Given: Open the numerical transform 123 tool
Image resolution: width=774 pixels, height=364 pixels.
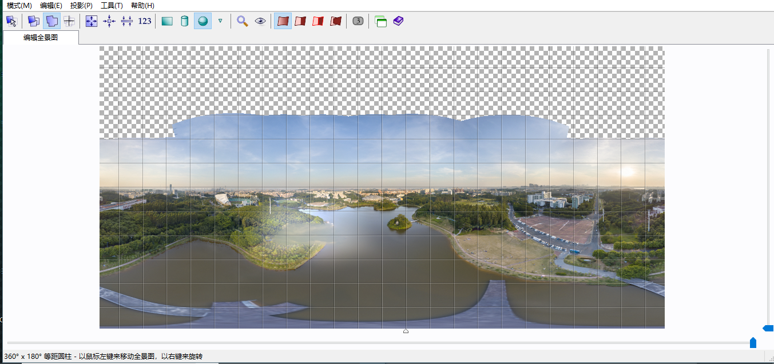Looking at the screenshot, I should [x=145, y=21].
